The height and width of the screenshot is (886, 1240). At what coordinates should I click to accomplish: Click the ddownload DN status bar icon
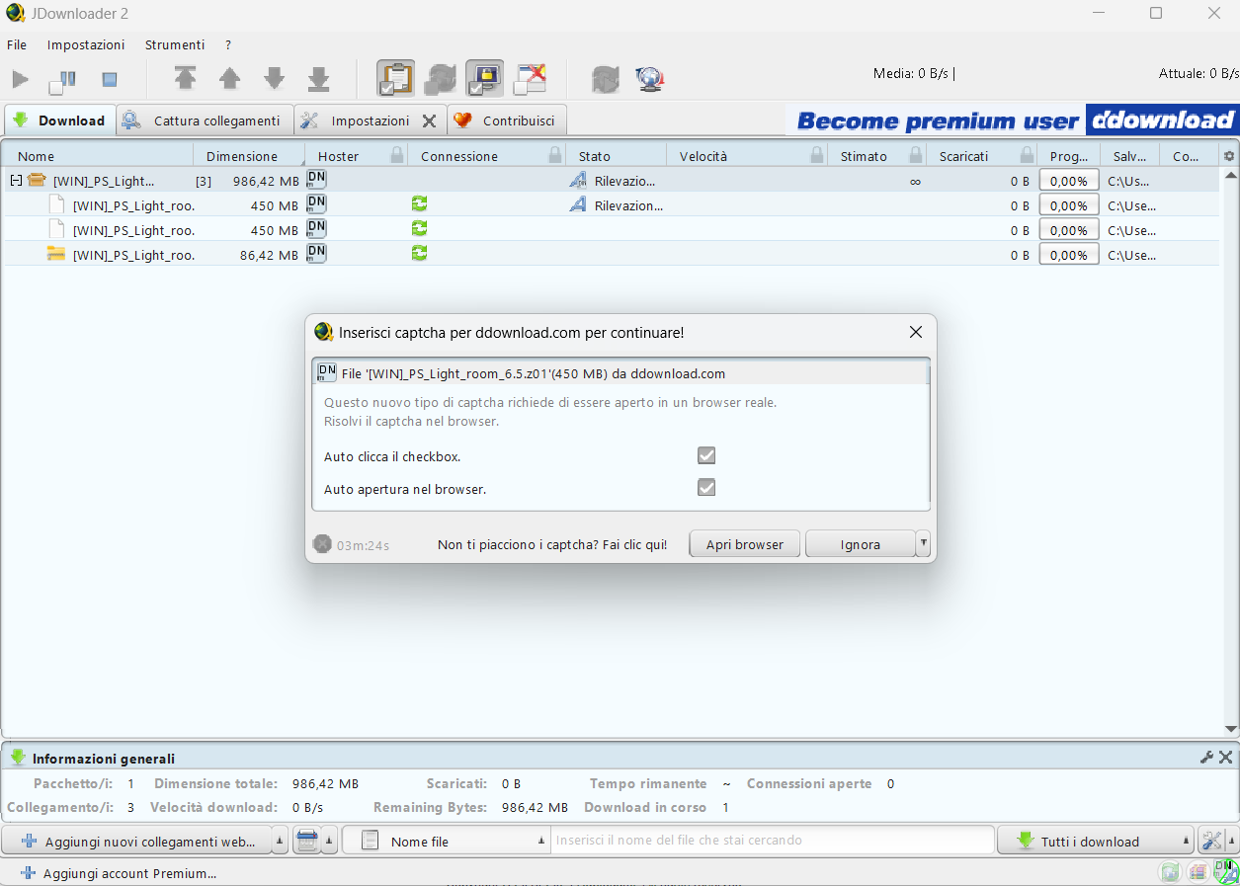[1225, 870]
